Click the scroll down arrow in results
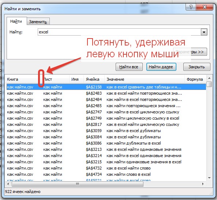 (x=209, y=178)
